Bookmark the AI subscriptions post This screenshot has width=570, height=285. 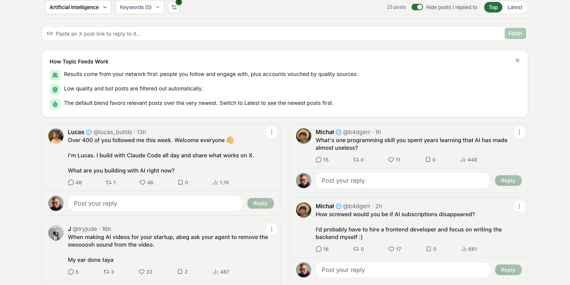click(429, 249)
